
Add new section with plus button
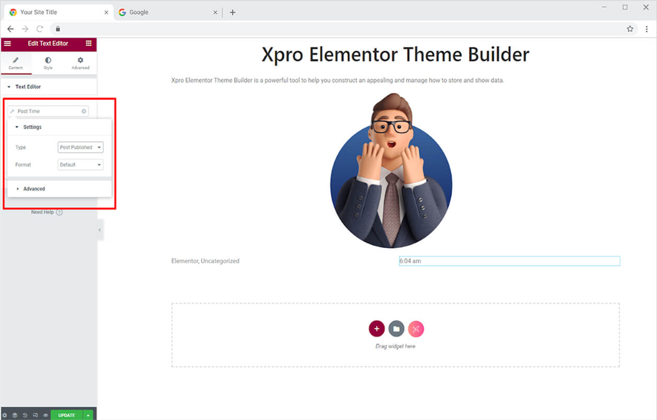coord(377,329)
